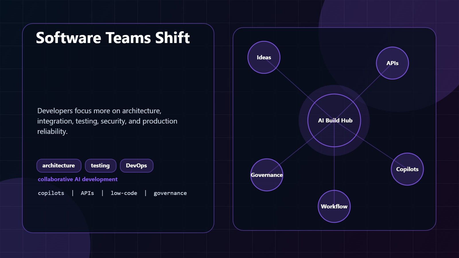The width and height of the screenshot is (459, 258).
Task: Click the governance keyword in footer line
Action: tap(170, 193)
